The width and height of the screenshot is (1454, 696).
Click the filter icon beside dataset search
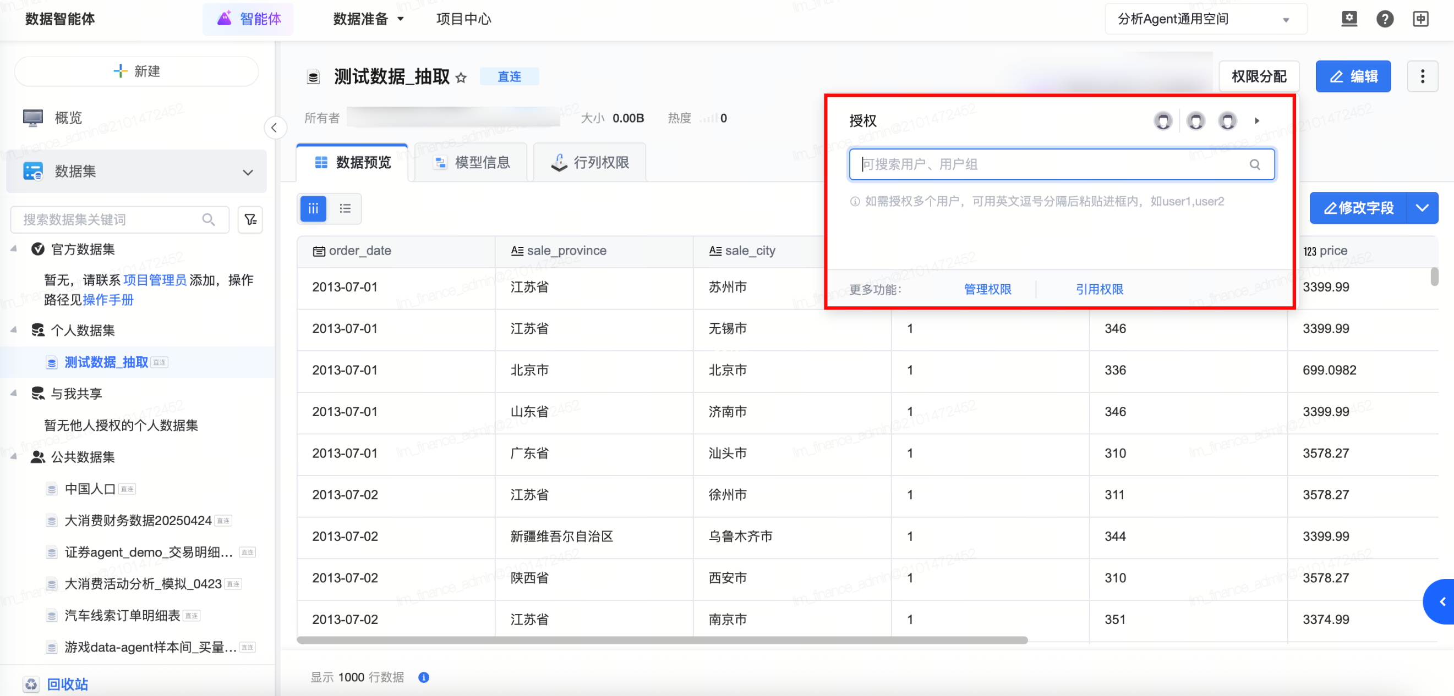[x=250, y=219]
